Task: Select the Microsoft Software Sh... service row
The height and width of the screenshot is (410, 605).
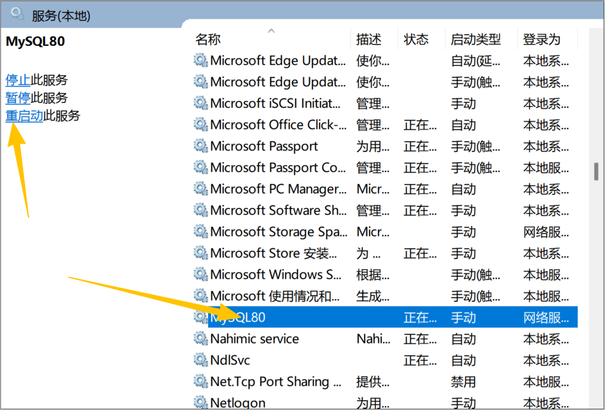Action: coord(385,210)
